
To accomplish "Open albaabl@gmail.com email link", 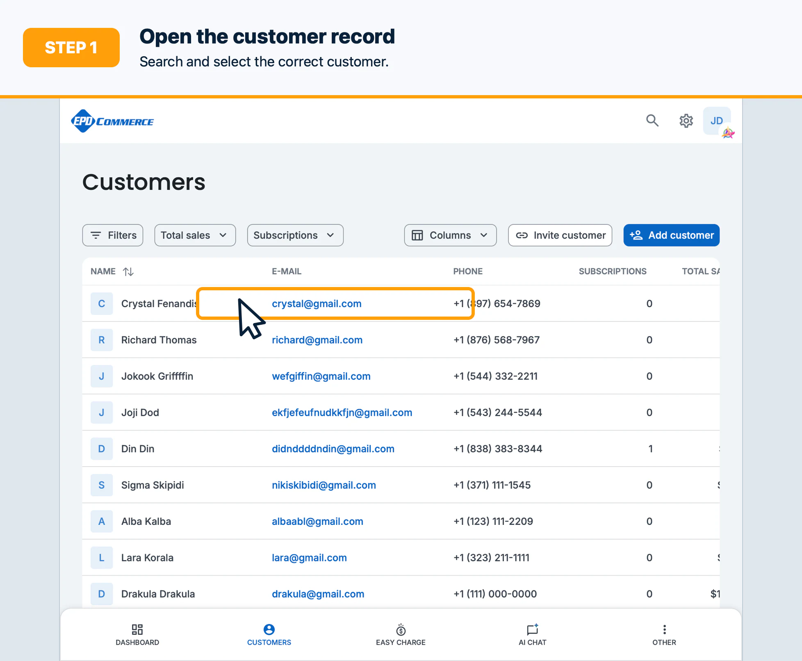I will (x=317, y=521).
